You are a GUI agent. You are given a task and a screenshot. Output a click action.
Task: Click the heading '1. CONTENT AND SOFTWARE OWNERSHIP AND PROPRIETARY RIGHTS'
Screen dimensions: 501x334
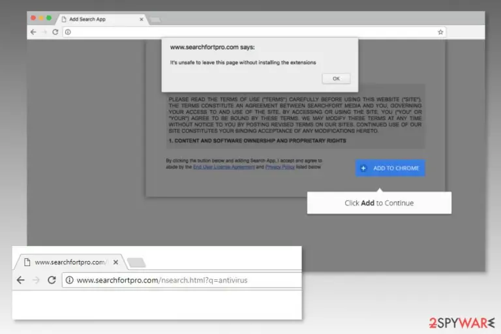pos(257,141)
